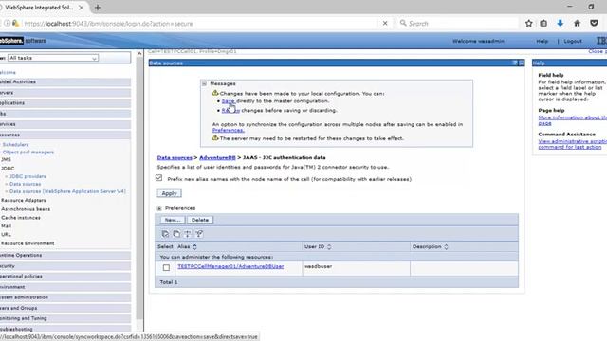Open Services navigation section

pos(65,124)
